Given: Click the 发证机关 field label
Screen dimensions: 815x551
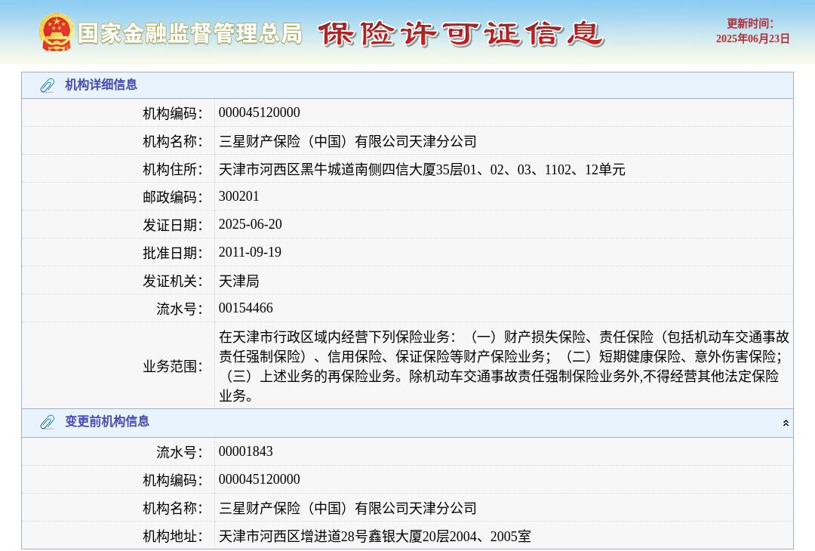Looking at the screenshot, I should 173,282.
